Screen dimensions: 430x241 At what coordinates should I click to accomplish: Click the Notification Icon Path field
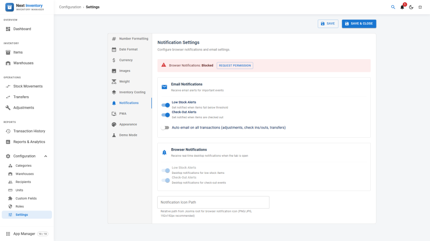click(214, 202)
